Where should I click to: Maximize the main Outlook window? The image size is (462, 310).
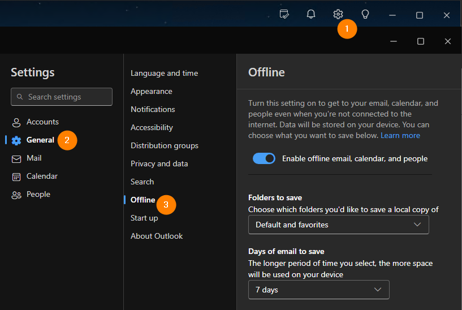pos(419,15)
